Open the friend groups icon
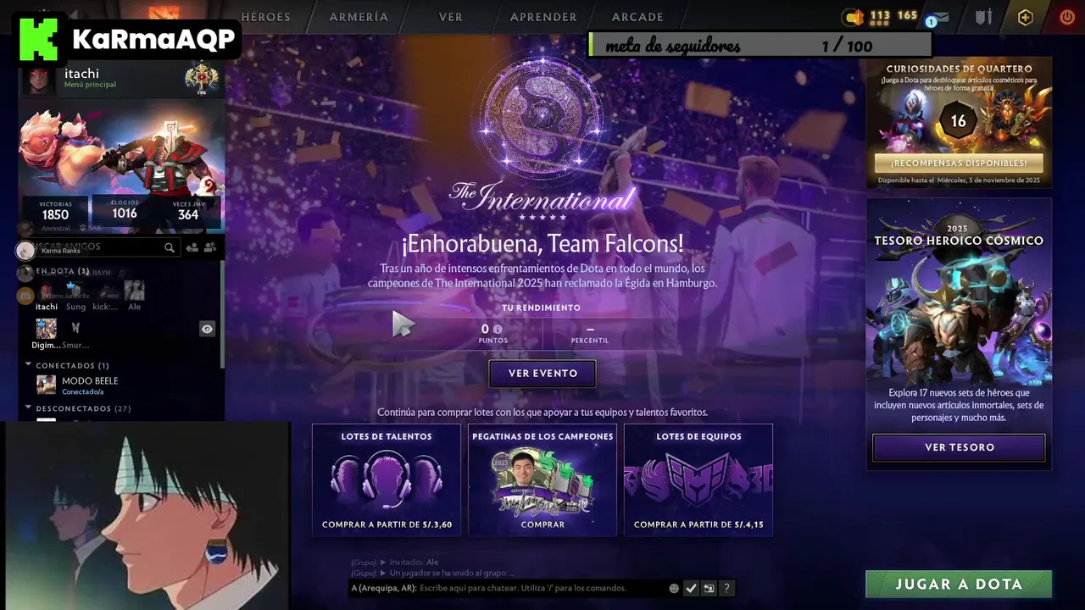 point(210,247)
